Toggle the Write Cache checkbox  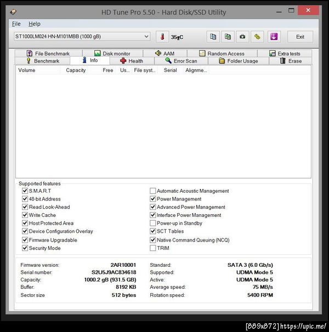coord(25,215)
